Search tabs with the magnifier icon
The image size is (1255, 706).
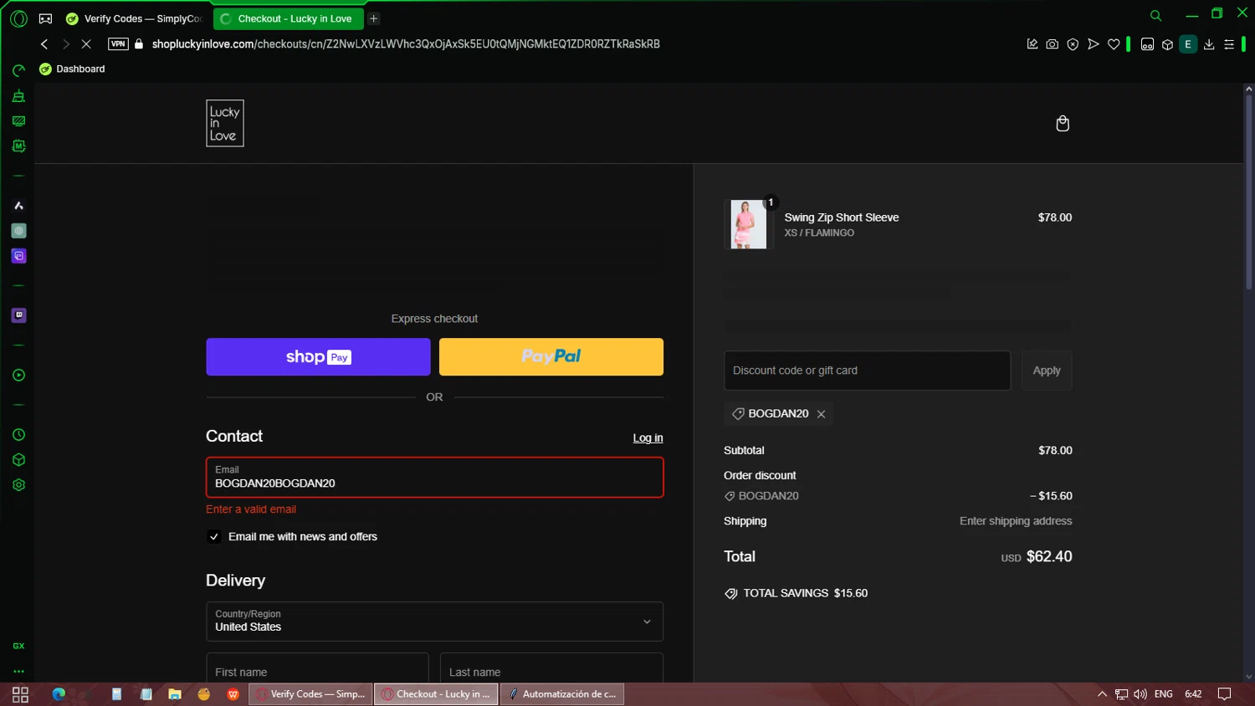coord(1155,15)
